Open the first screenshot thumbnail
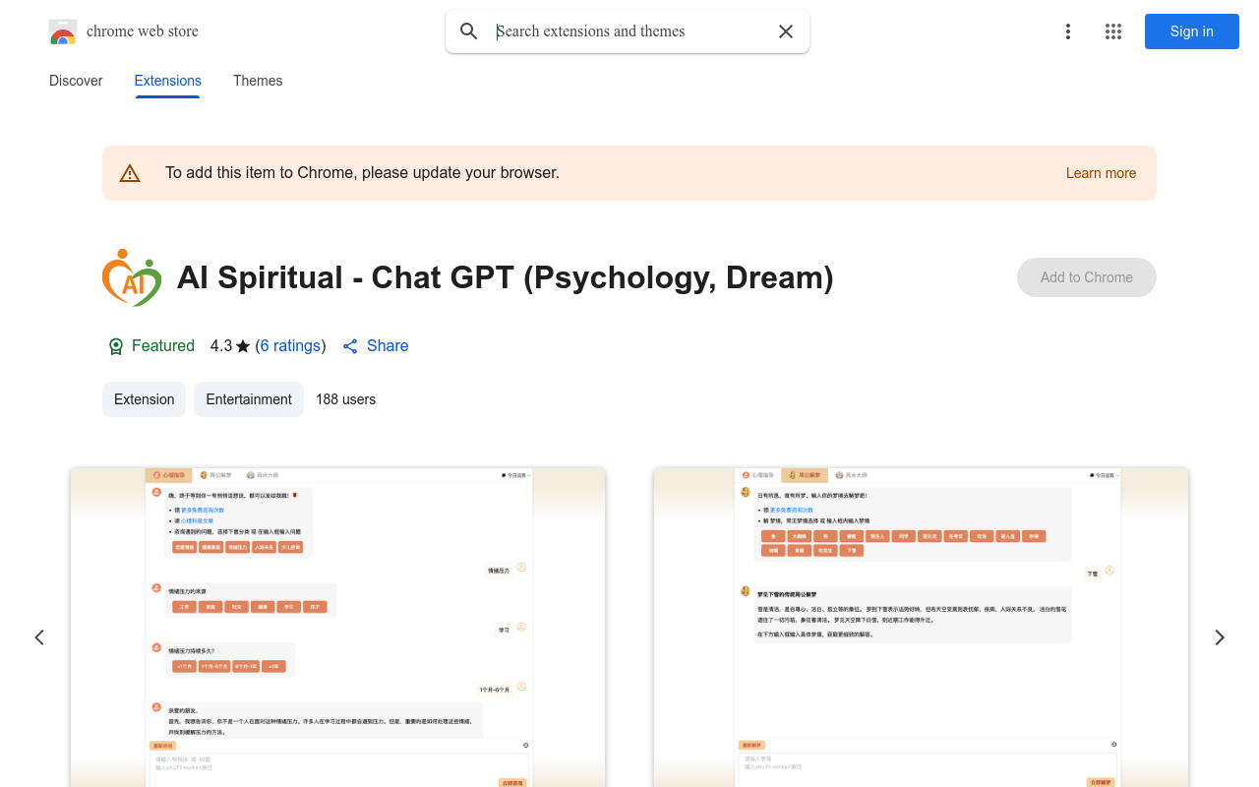The image size is (1259, 787). click(337, 628)
